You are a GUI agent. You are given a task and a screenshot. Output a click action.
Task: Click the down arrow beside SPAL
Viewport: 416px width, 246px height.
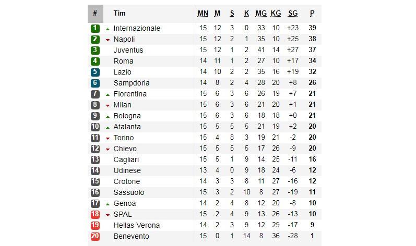tap(108, 215)
